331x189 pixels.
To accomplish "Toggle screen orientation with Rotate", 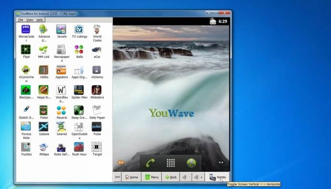I will coord(218,177).
